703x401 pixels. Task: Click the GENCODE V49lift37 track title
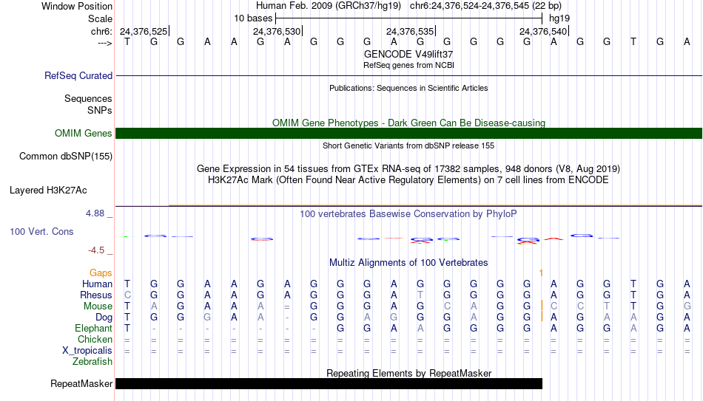pos(408,54)
